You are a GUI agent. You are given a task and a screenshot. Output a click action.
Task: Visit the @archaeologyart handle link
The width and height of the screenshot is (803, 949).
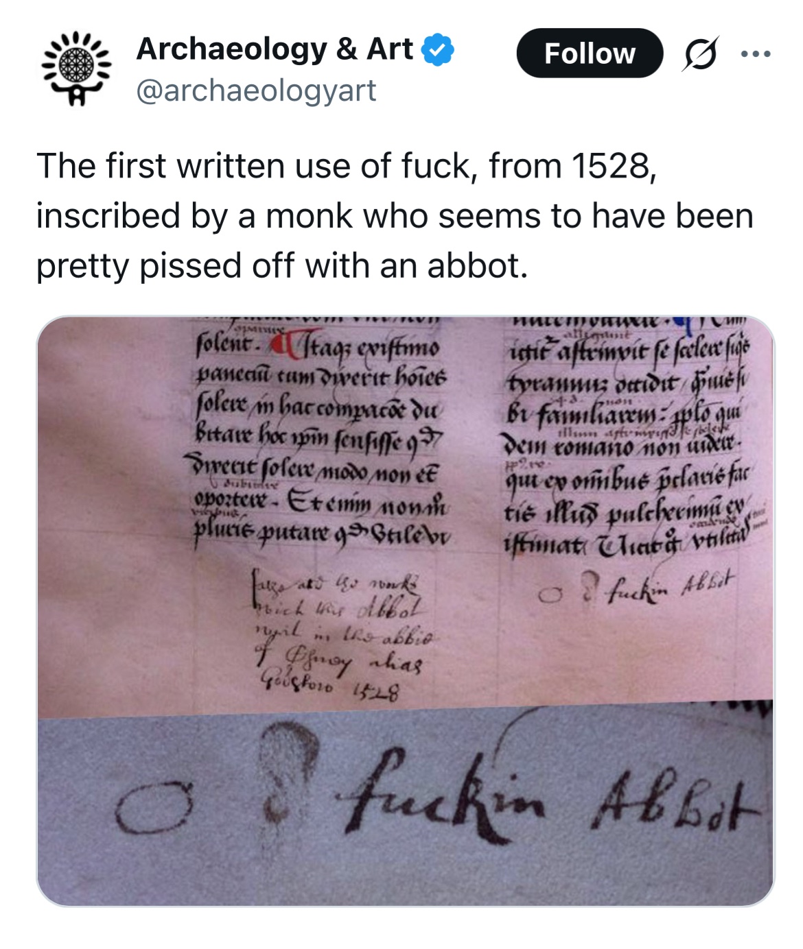(x=256, y=91)
